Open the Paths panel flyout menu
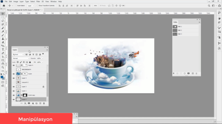This screenshot has height=124, width=222. point(199,22)
